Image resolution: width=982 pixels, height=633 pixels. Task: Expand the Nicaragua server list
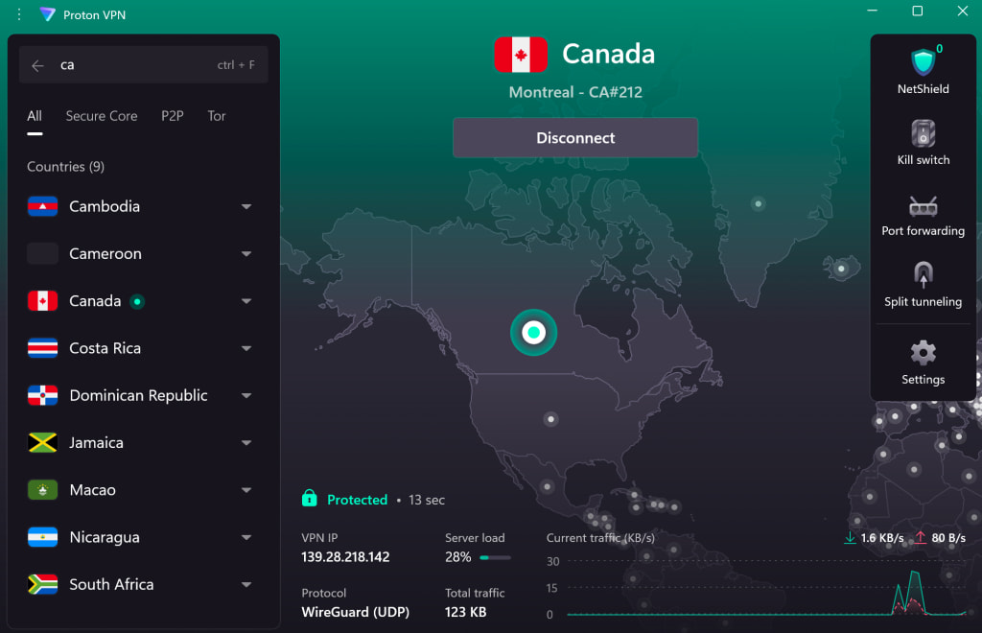(x=246, y=537)
